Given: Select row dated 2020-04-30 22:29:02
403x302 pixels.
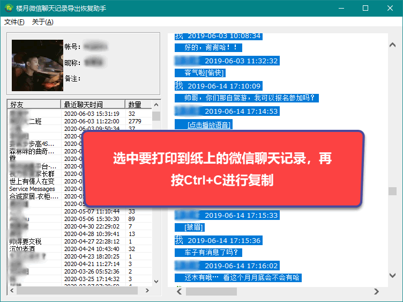Looking at the screenshot, I should click(80, 226).
